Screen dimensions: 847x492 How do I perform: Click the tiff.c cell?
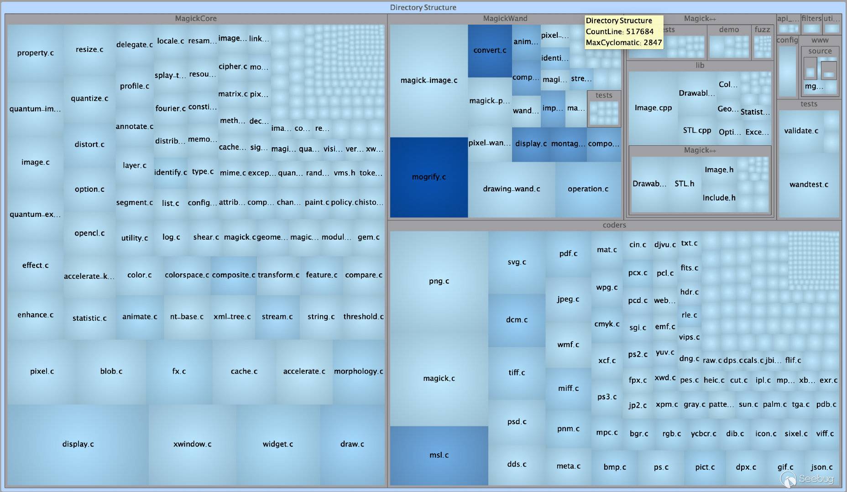coord(517,373)
